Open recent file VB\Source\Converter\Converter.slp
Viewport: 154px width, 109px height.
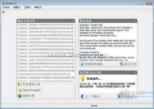[45, 71]
